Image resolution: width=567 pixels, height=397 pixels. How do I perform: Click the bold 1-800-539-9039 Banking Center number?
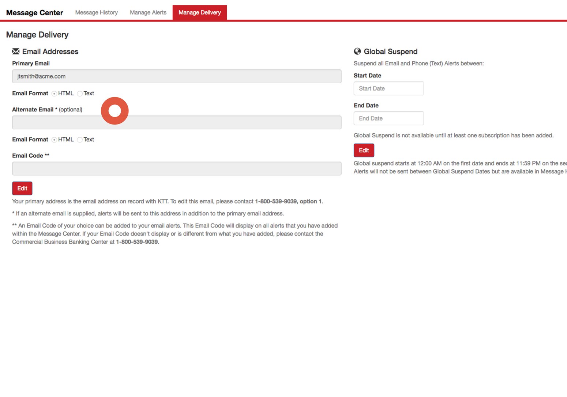point(137,241)
